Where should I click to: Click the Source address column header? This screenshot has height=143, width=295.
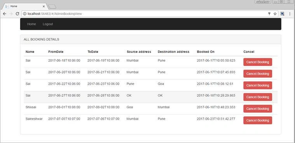[139, 52]
